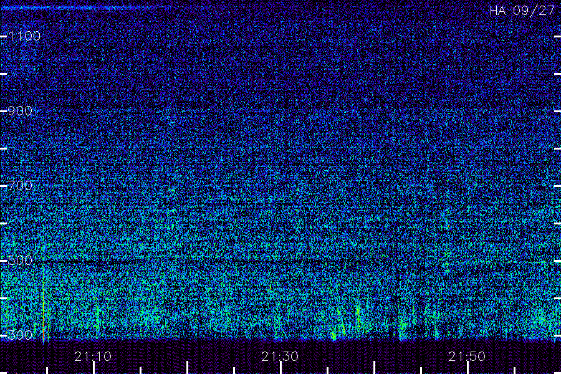
Task: Click the 21:30 time axis label
Action: 280,357
